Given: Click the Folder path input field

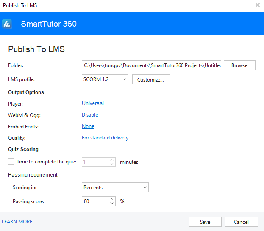Looking at the screenshot, I should click(151, 65).
